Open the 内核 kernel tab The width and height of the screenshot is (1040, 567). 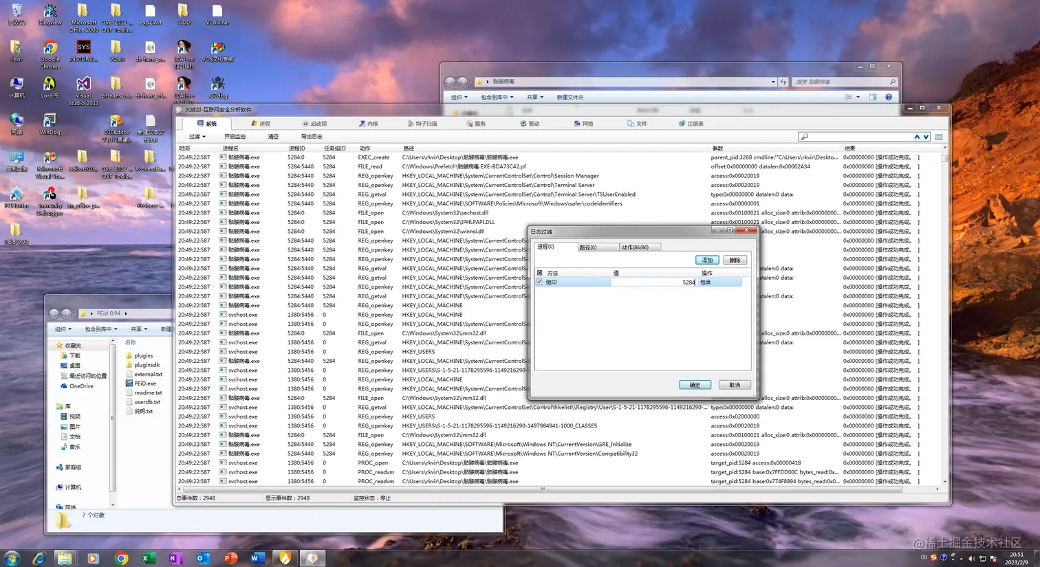(368, 124)
